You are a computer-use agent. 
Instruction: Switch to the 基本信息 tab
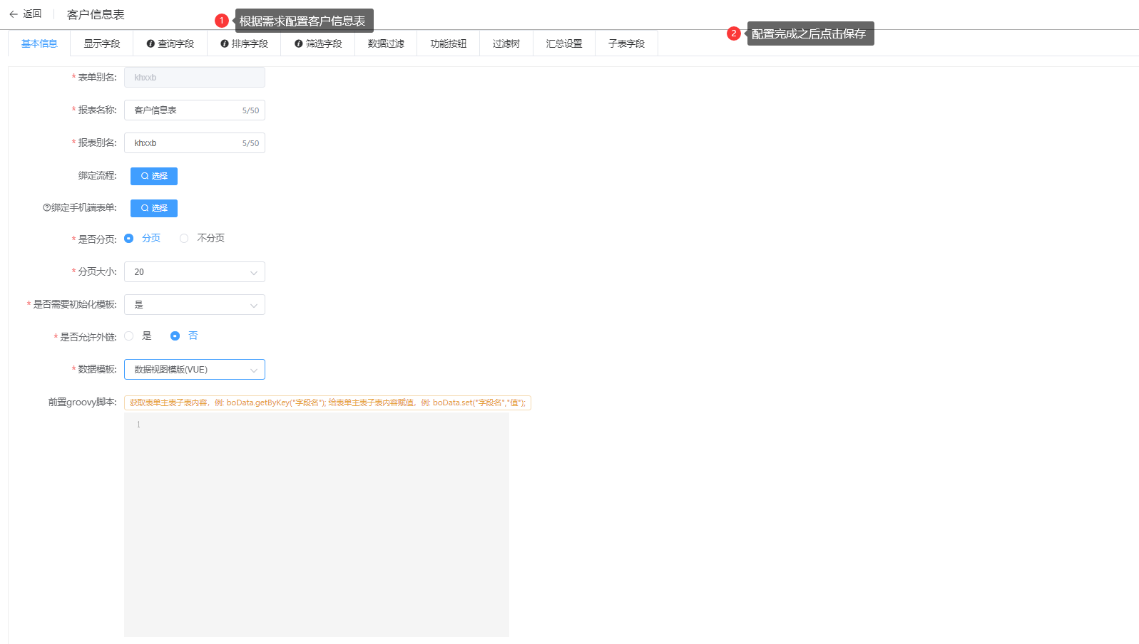pos(39,43)
